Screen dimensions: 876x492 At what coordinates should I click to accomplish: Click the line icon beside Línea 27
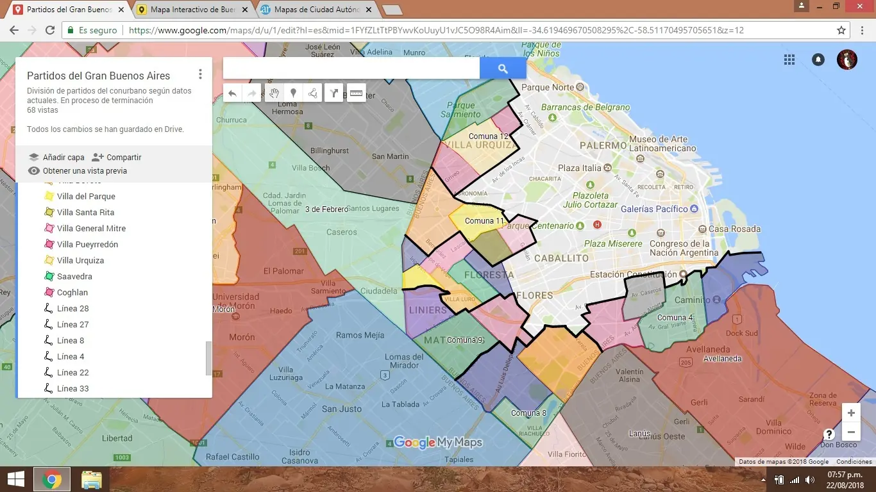point(49,324)
